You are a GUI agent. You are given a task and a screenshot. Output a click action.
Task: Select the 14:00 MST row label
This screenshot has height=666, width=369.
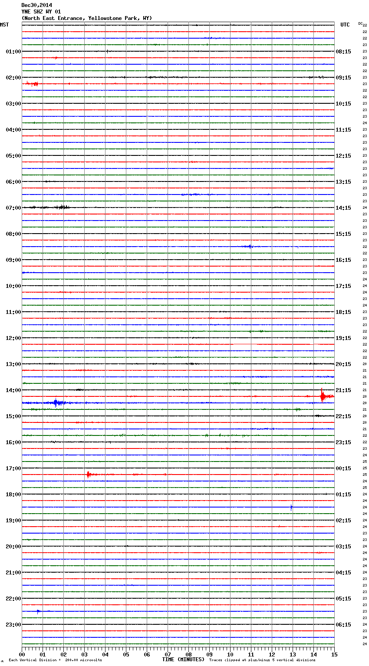13,390
